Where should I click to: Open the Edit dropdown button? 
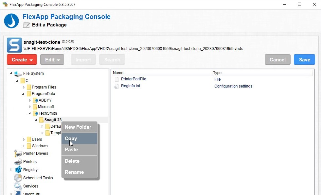[x=52, y=59]
